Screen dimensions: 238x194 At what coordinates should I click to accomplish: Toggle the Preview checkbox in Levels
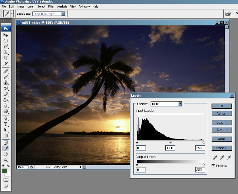click(x=213, y=165)
